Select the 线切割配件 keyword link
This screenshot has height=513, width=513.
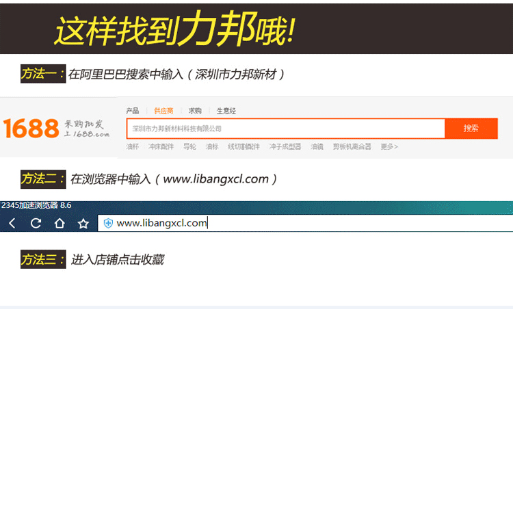(x=244, y=146)
